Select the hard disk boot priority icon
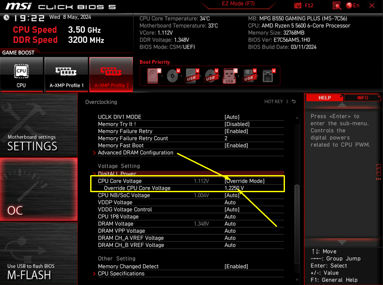This screenshot has height=285, width=383. coord(153,76)
